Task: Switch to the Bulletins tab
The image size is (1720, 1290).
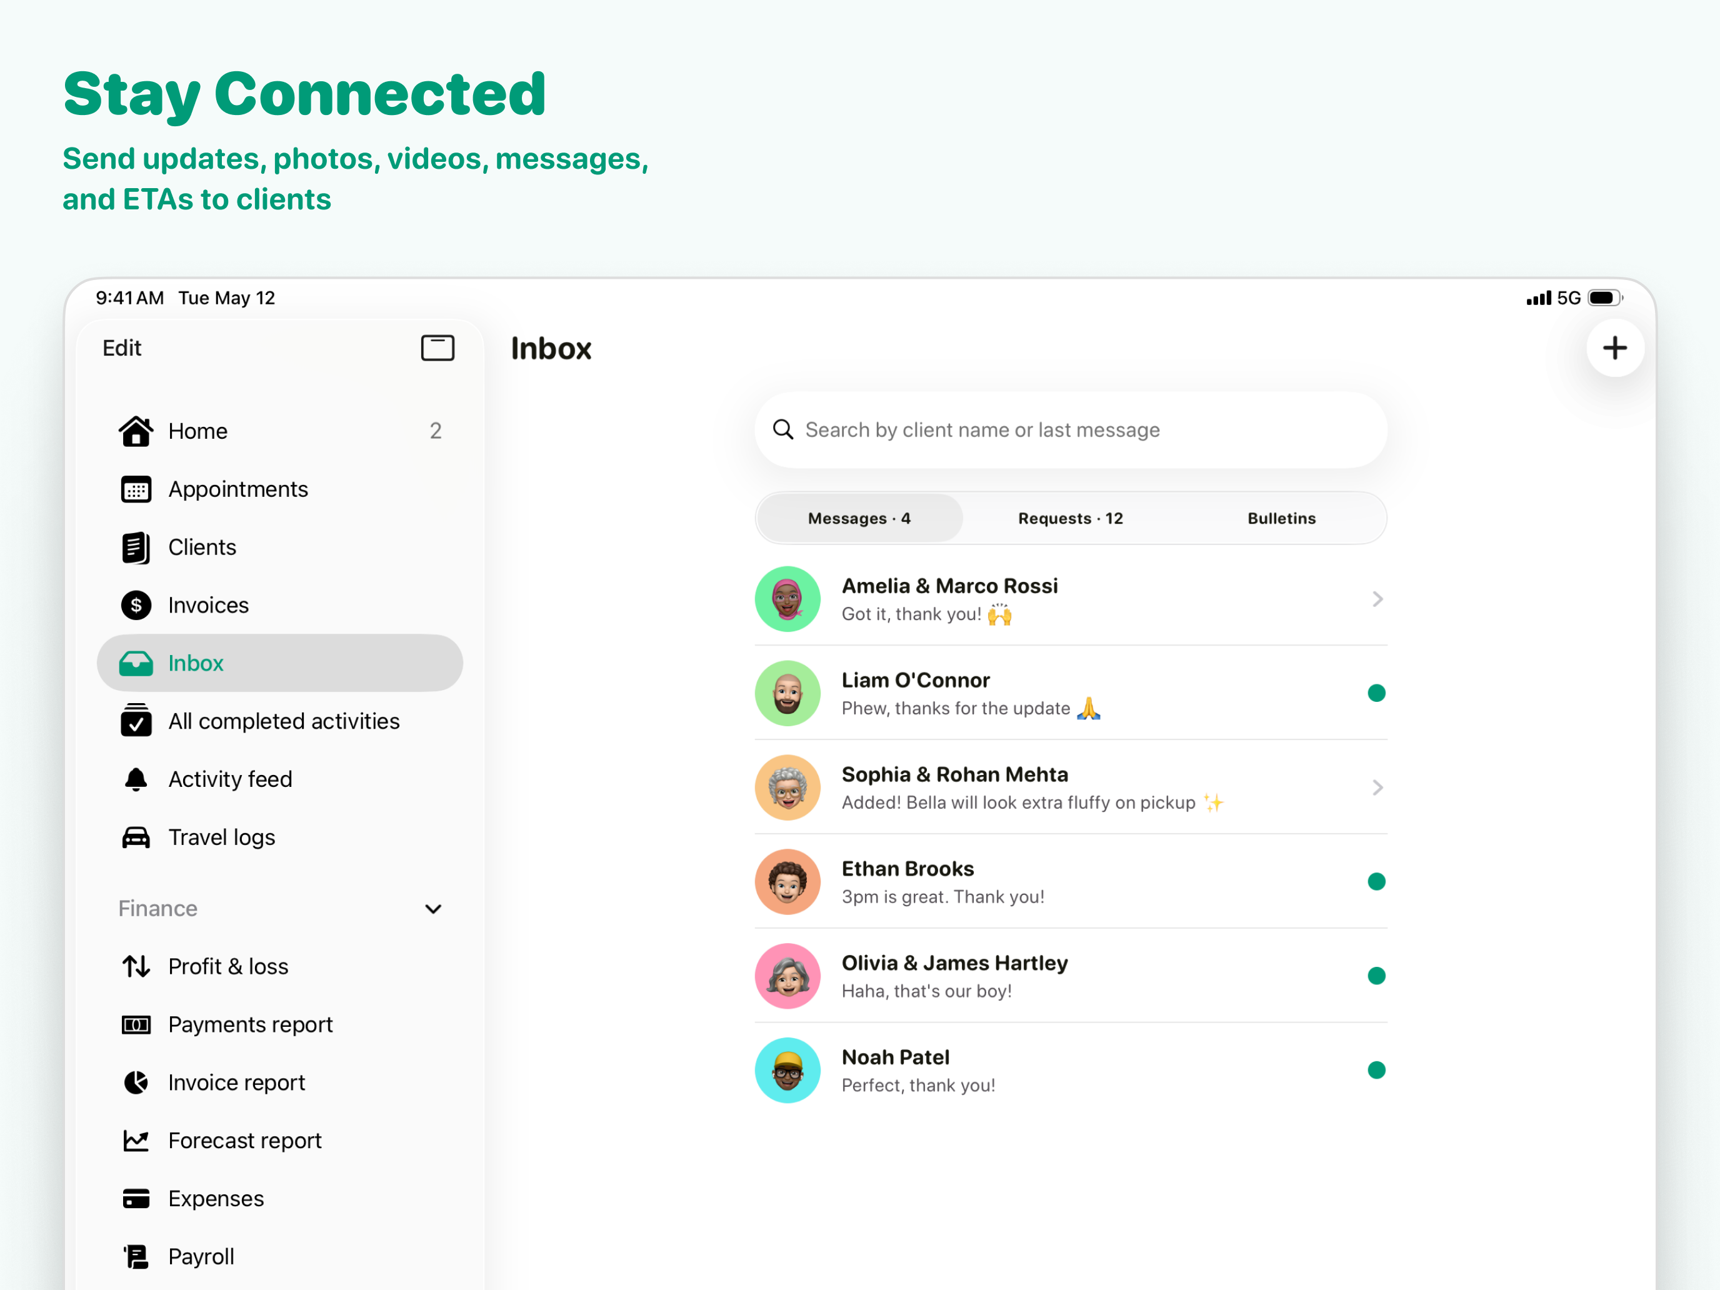Action: (1281, 518)
